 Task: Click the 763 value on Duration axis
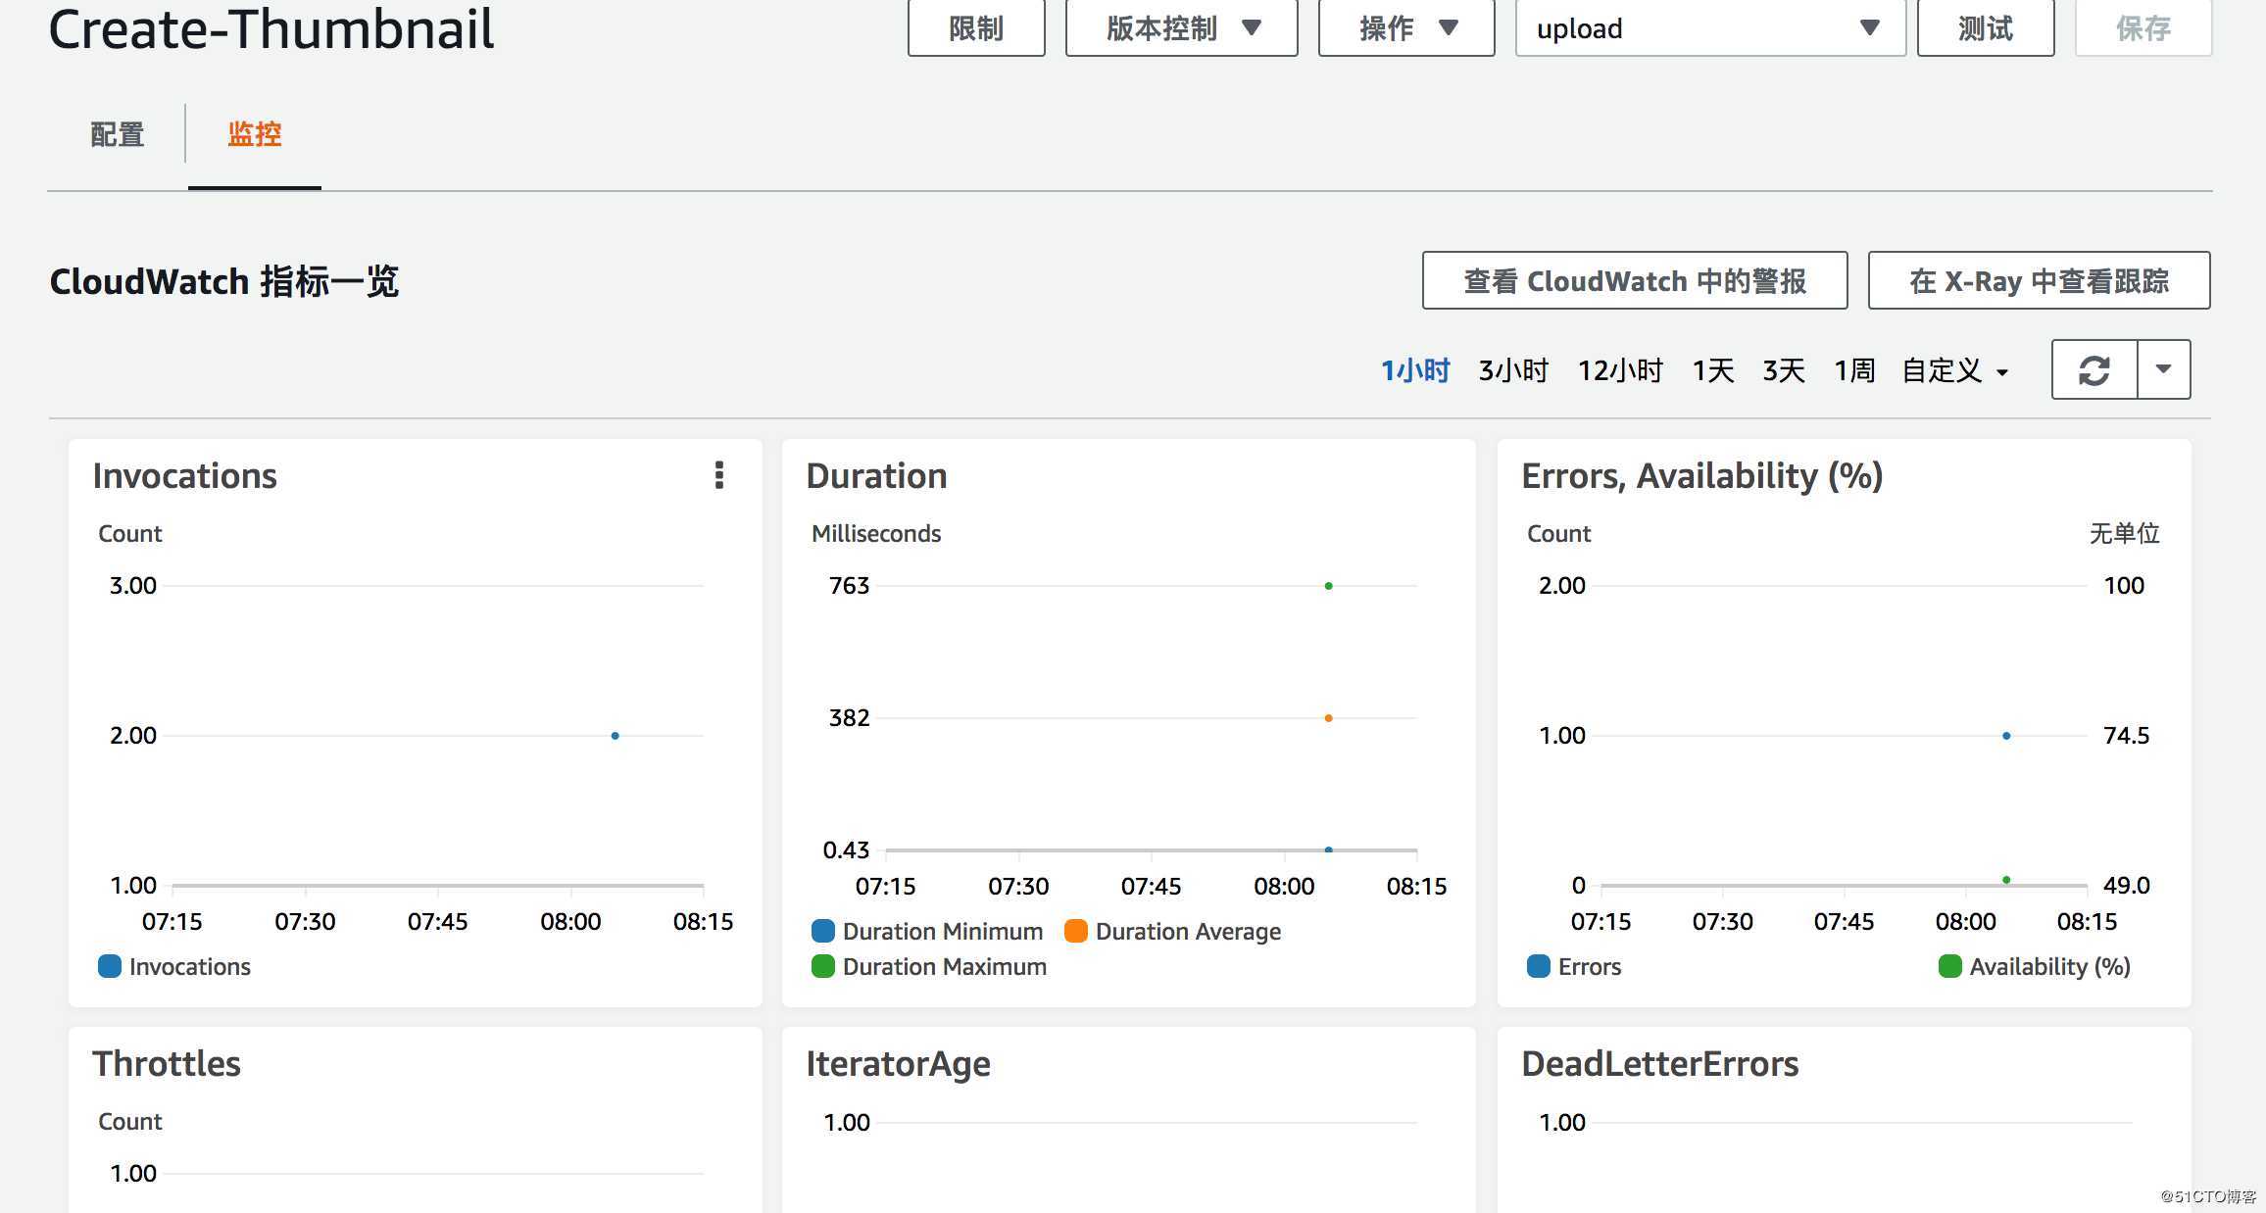850,586
